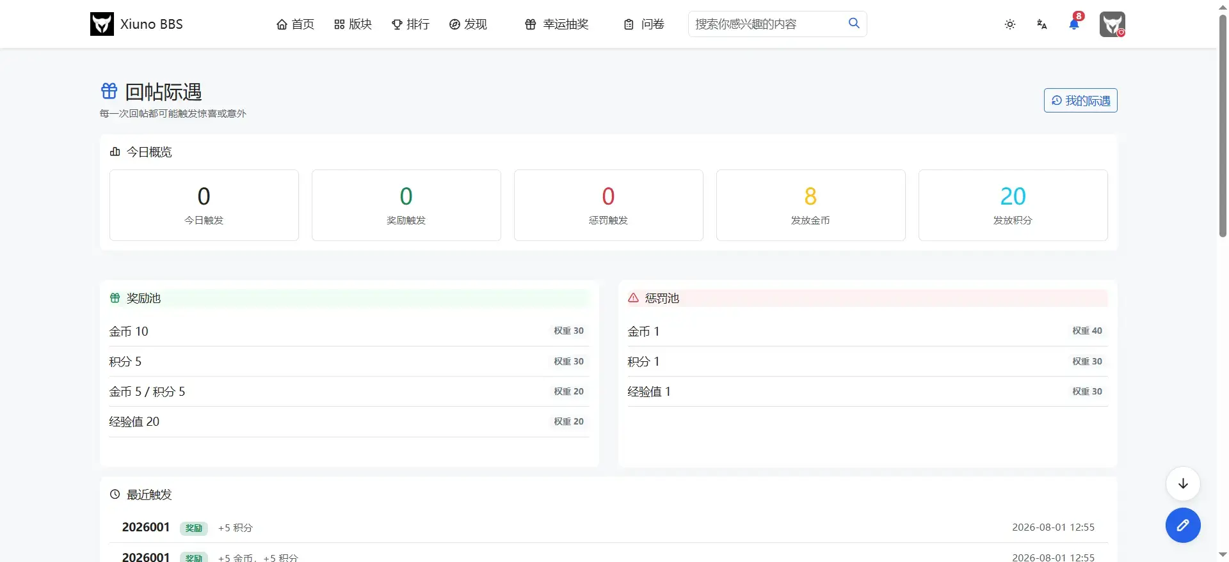1229x562 pixels.
Task: Open the 版块 forum sections menu
Action: click(353, 24)
